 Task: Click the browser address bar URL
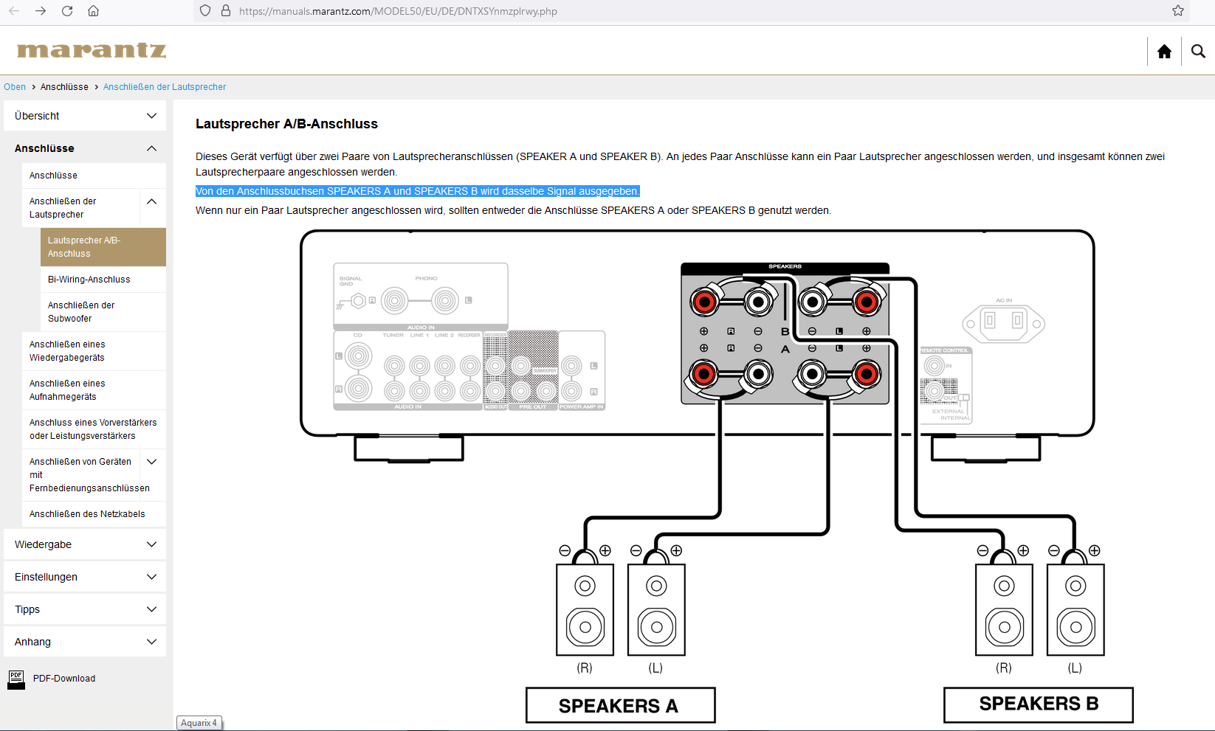pos(398,11)
